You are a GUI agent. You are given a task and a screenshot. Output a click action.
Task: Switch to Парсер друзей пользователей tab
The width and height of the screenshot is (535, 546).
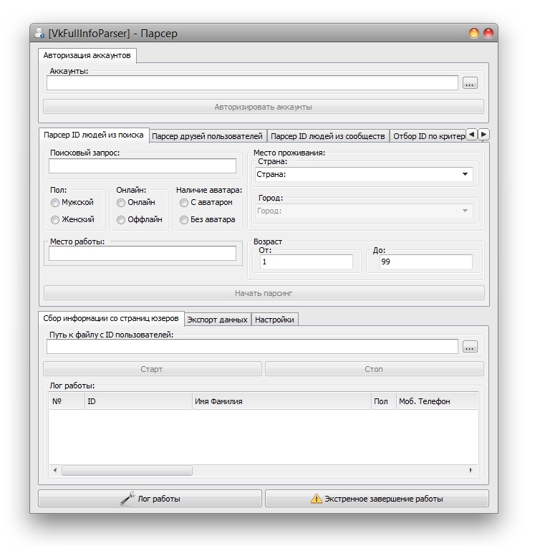tap(207, 136)
